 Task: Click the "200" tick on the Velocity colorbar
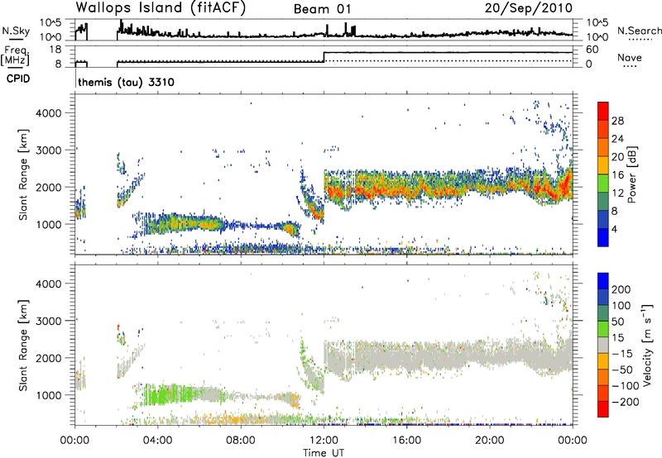click(x=621, y=289)
